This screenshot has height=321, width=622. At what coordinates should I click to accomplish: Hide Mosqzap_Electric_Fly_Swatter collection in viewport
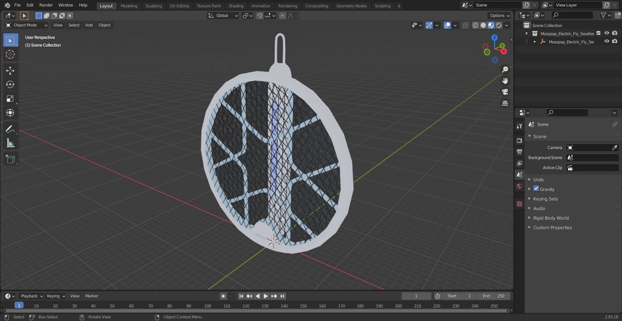607,33
